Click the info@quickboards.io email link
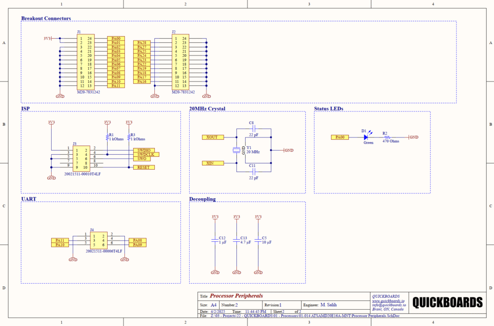 click(x=389, y=305)
